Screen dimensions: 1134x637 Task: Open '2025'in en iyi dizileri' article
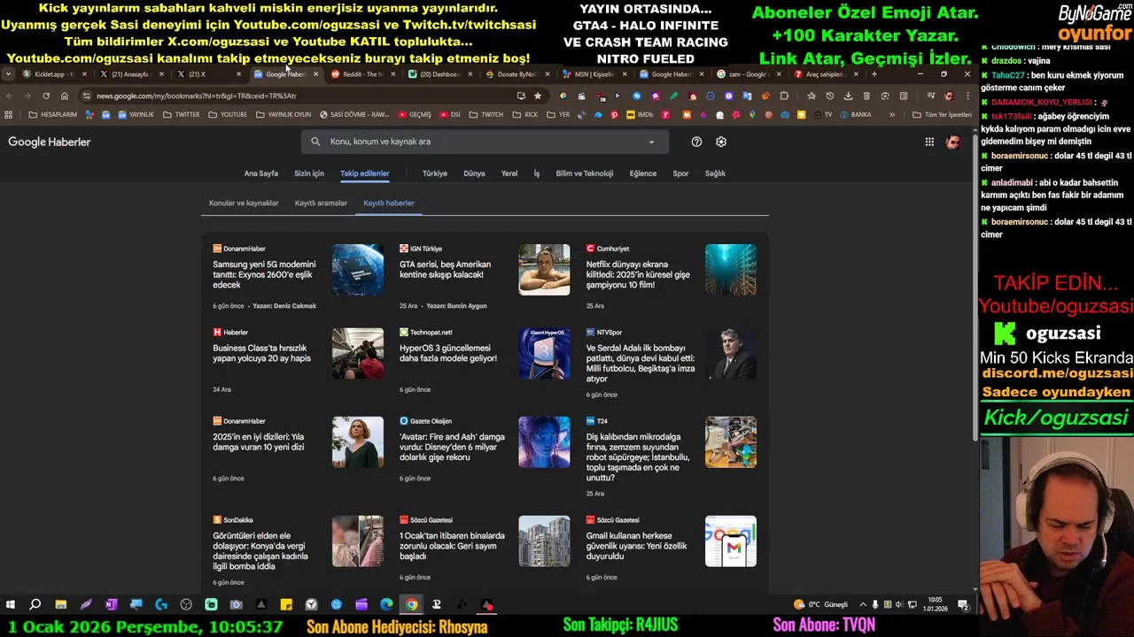click(259, 441)
